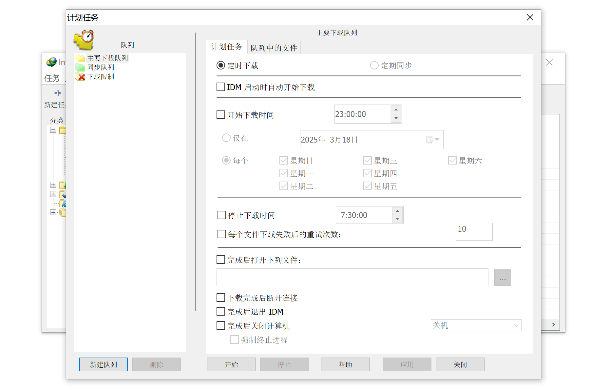609x391 pixels.
Task: Collapse the top tree node in background window
Action: (53, 130)
